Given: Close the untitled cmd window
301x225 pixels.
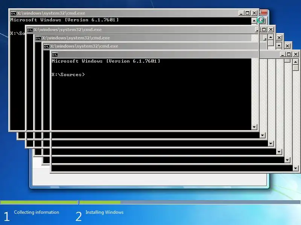Looking at the screenshot, I should (x=296, y=54).
